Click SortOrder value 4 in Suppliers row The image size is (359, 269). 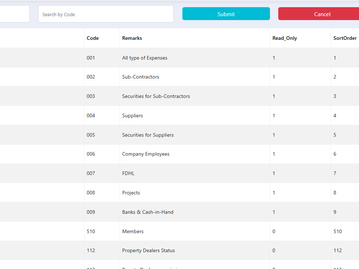click(335, 116)
